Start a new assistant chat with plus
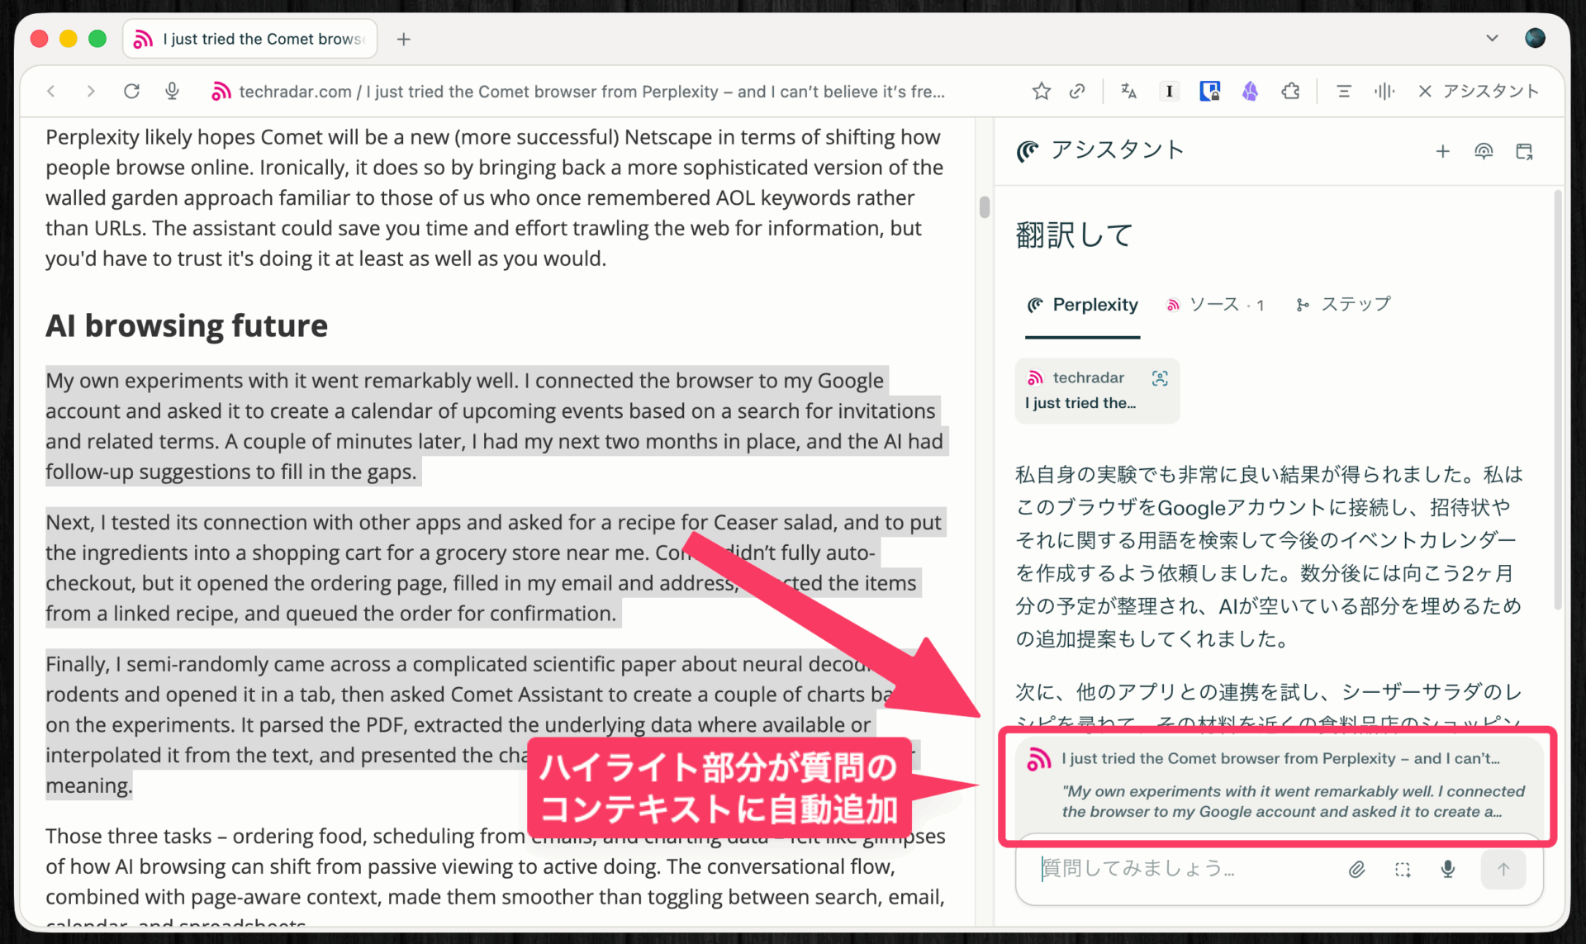The height and width of the screenshot is (944, 1586). [1442, 151]
